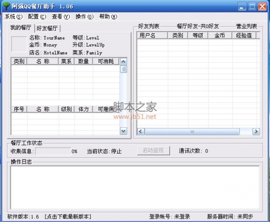This screenshot has height=222, width=270.
Task: Click the 金币 column header
Action: click(x=220, y=35)
